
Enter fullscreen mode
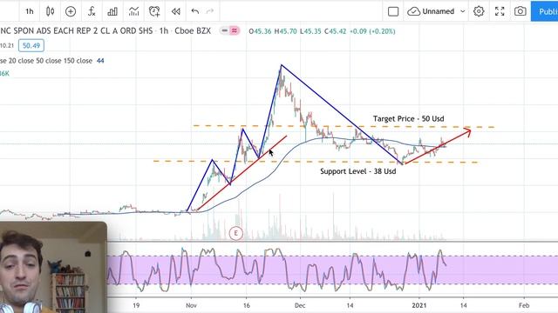(500, 11)
